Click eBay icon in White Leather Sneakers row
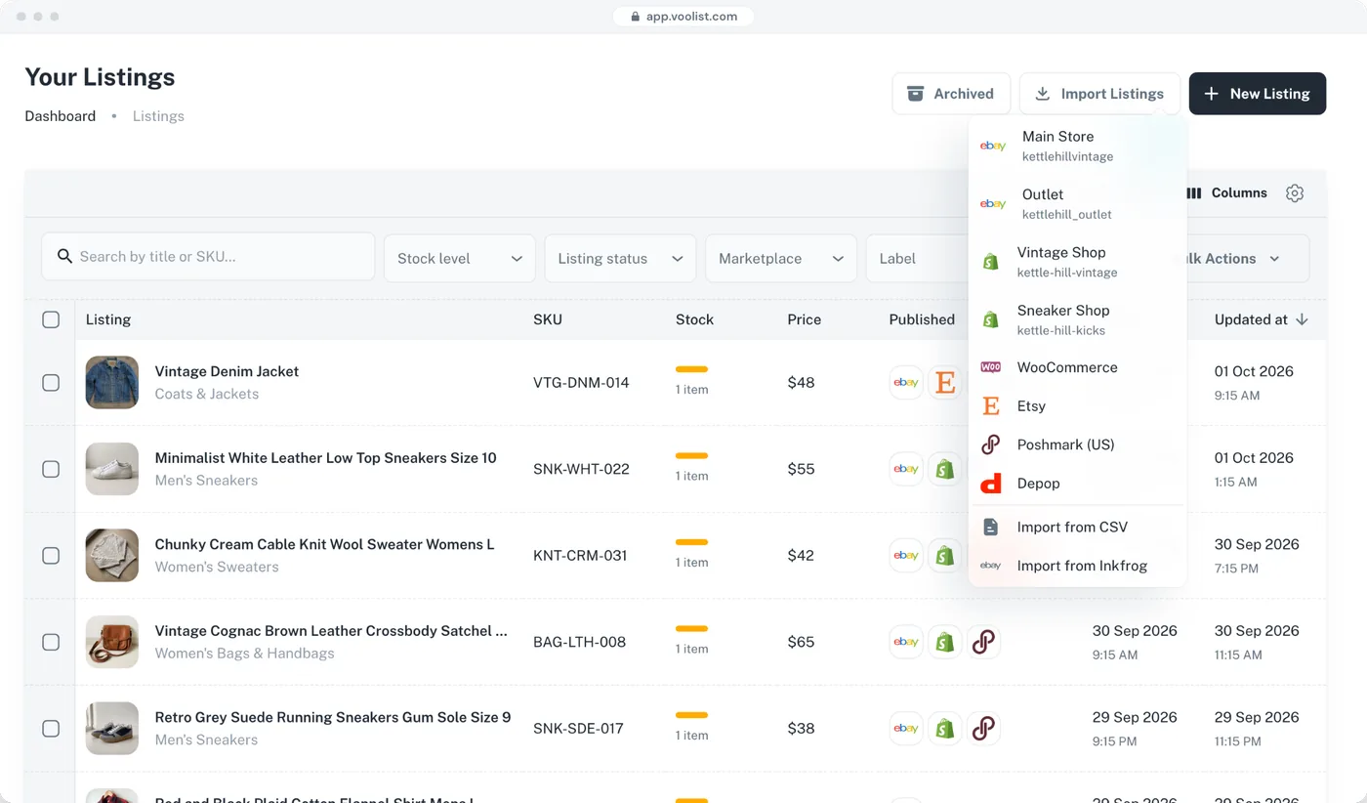This screenshot has height=803, width=1367. (906, 469)
